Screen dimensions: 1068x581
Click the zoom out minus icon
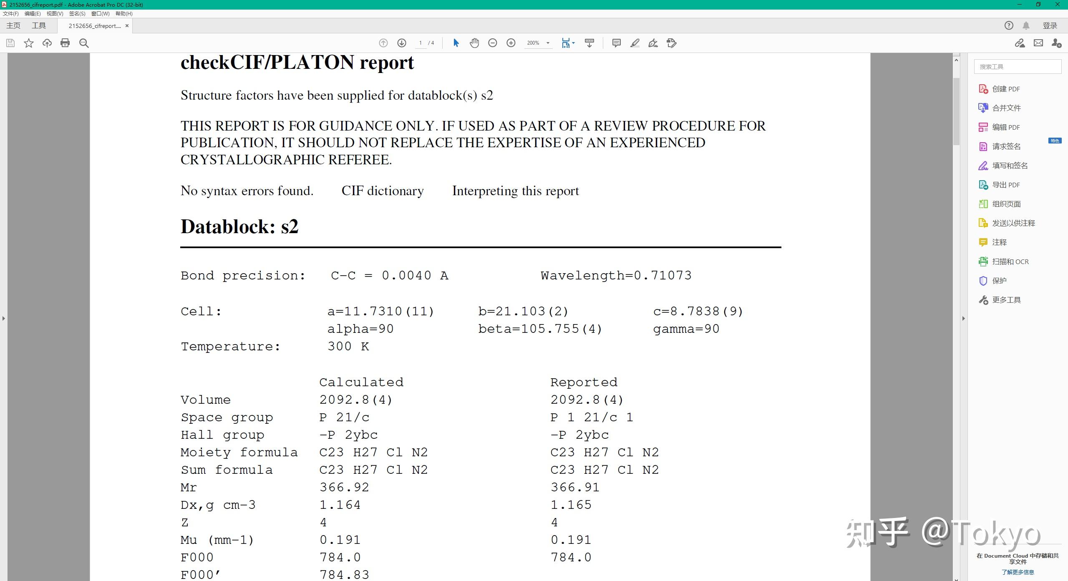[492, 43]
